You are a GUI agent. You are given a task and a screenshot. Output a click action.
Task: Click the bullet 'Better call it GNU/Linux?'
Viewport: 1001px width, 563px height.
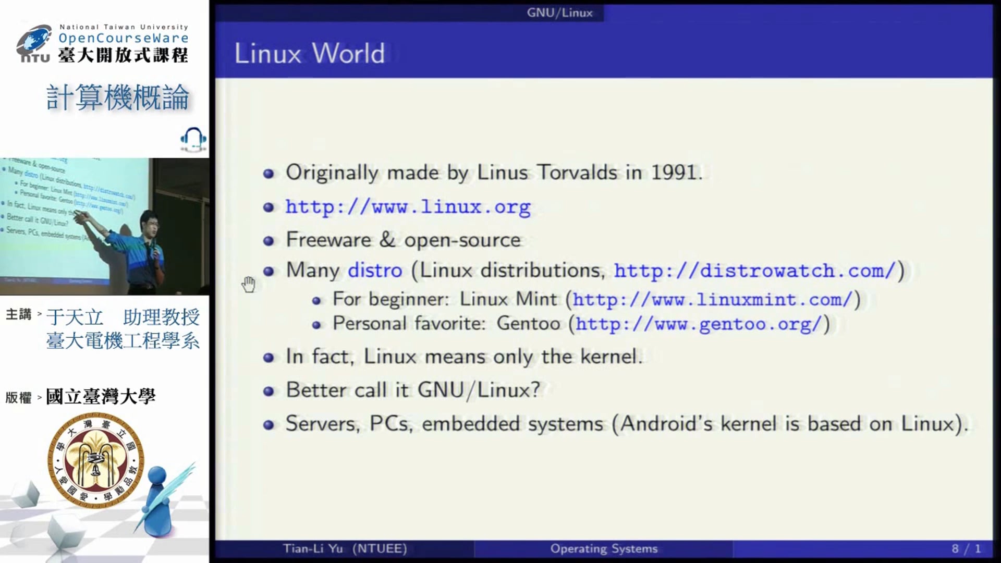click(x=413, y=390)
